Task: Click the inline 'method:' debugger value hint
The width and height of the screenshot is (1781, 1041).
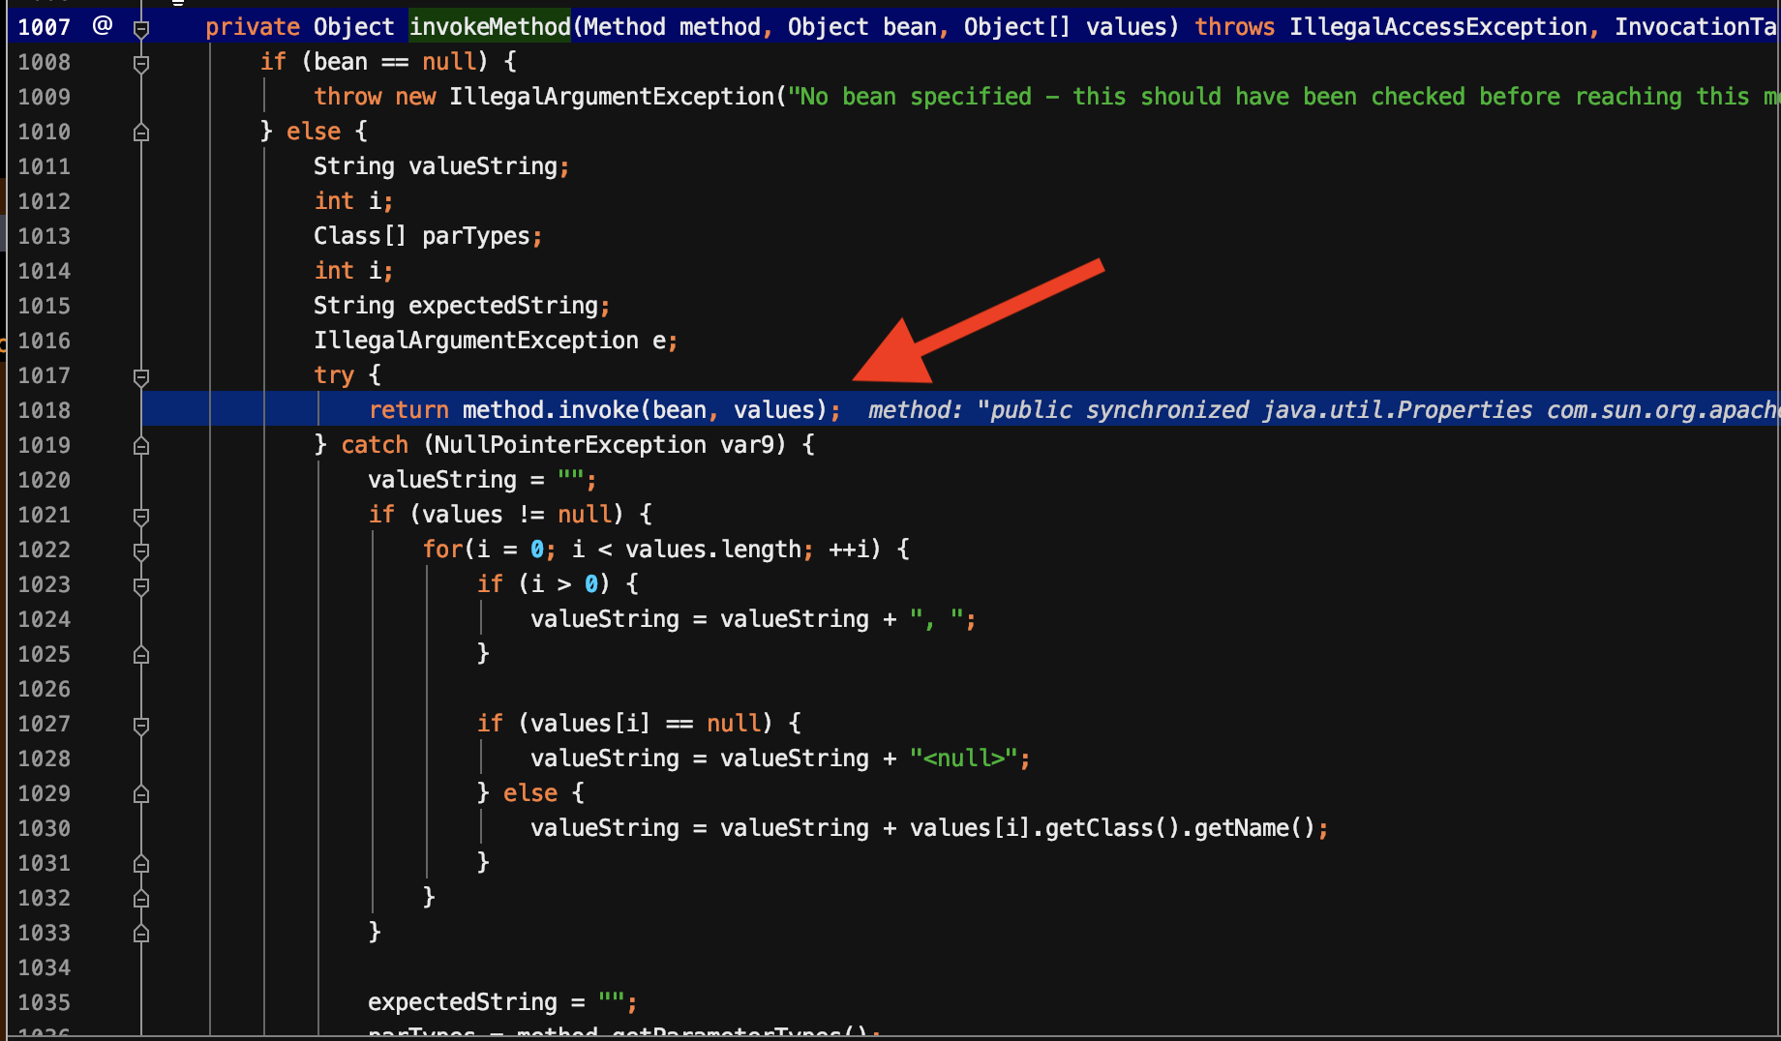Action: [915, 410]
